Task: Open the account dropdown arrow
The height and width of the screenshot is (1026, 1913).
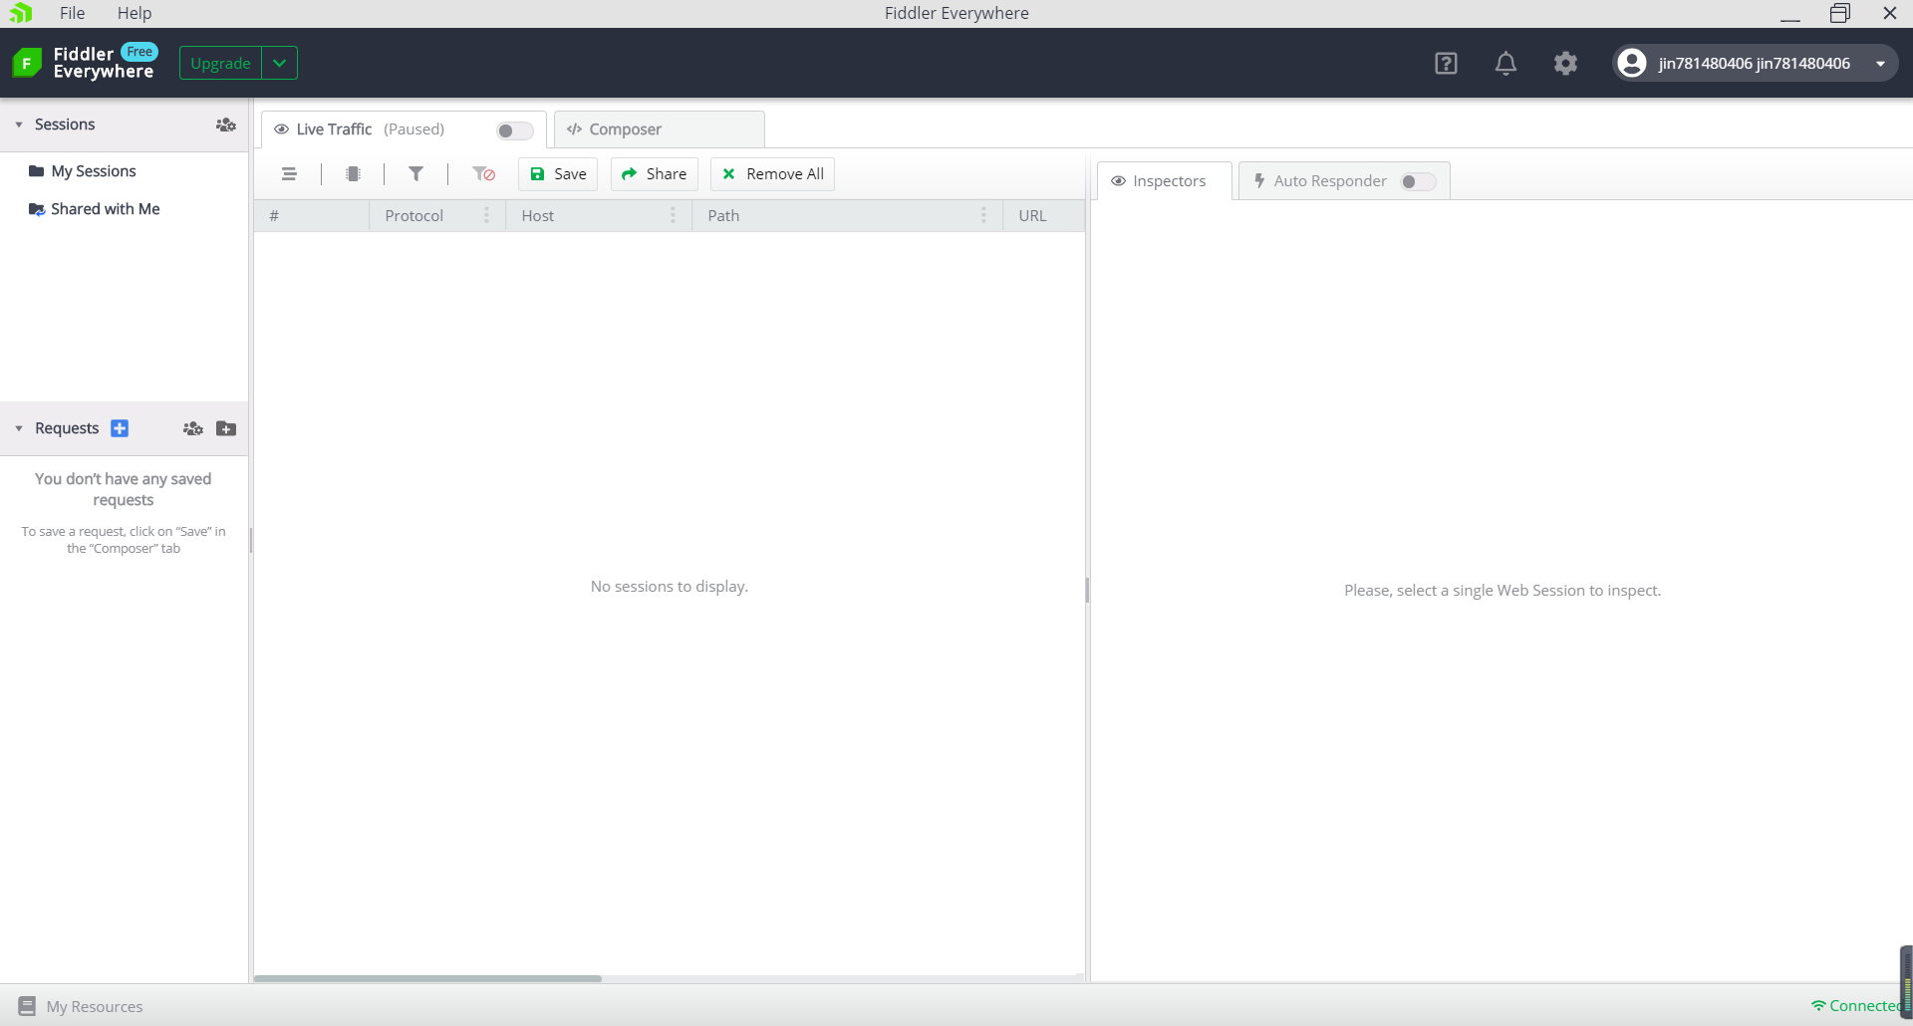Action: 1881,63
